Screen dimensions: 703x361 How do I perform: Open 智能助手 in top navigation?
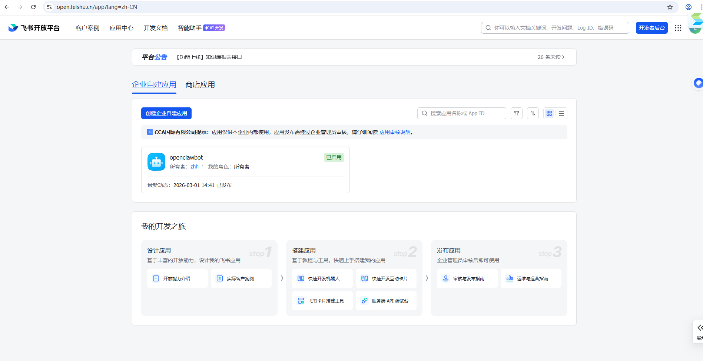pos(190,28)
